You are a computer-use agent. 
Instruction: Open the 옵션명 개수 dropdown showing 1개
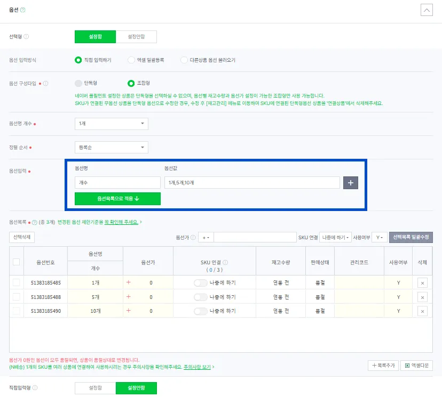pyautogui.click(x=112, y=124)
